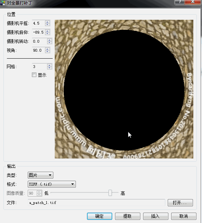
Task: Decrease 图像质量 with the down arrow
Action: click(39, 195)
